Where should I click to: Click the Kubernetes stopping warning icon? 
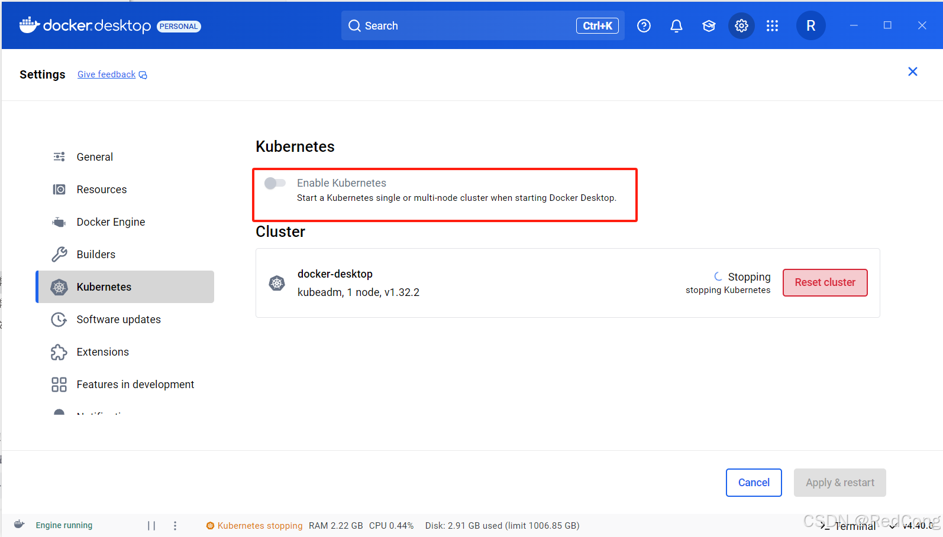click(x=210, y=526)
